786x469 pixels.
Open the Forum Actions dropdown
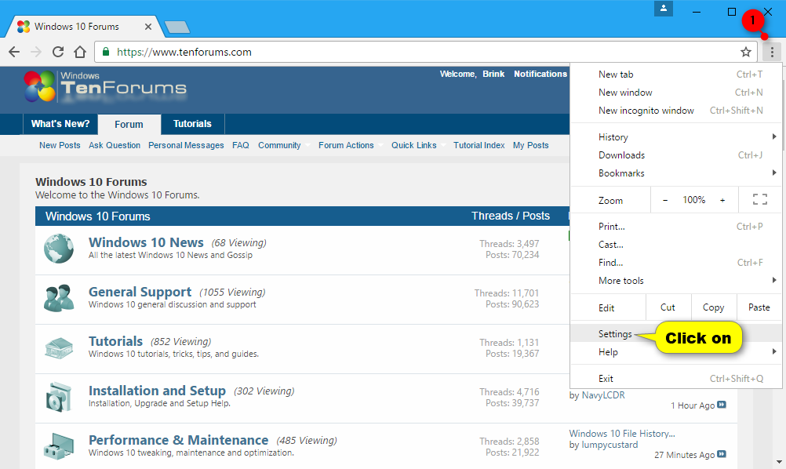click(x=351, y=145)
